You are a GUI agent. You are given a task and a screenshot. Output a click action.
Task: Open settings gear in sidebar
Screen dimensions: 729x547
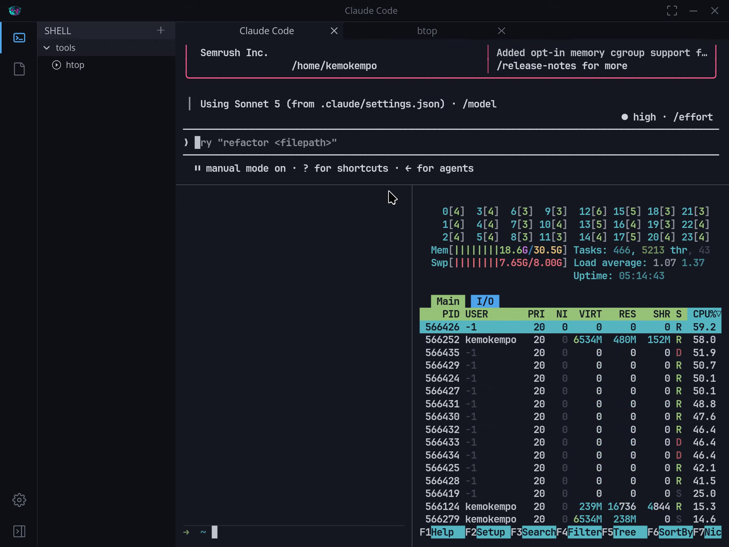pyautogui.click(x=19, y=500)
